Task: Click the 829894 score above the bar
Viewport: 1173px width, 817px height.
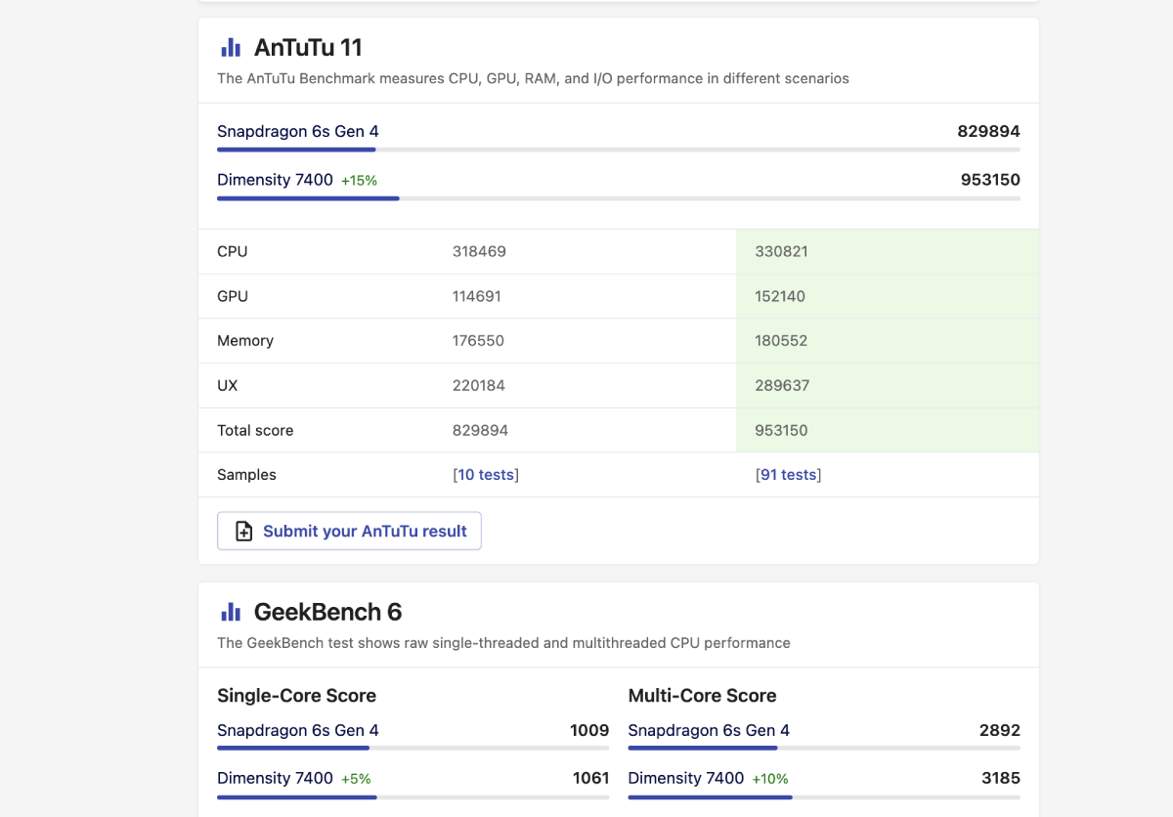Action: pos(988,132)
